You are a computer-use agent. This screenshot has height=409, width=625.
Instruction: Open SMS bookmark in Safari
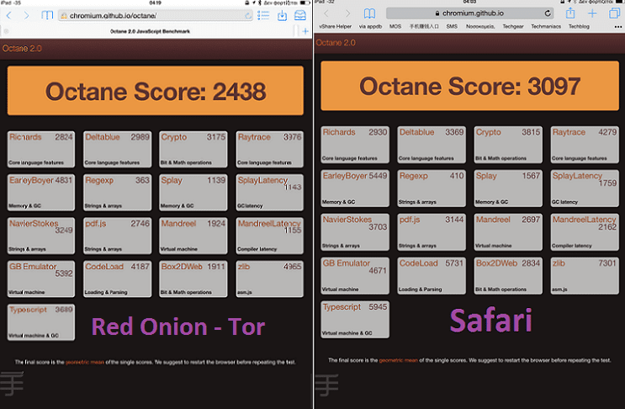(x=452, y=26)
